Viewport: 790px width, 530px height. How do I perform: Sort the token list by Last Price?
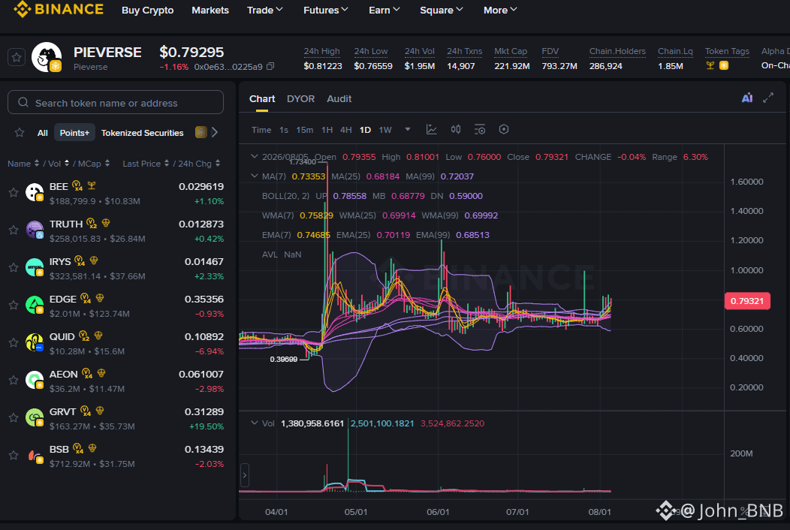click(x=146, y=164)
